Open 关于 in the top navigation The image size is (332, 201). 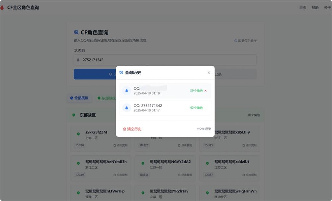[x=327, y=8]
